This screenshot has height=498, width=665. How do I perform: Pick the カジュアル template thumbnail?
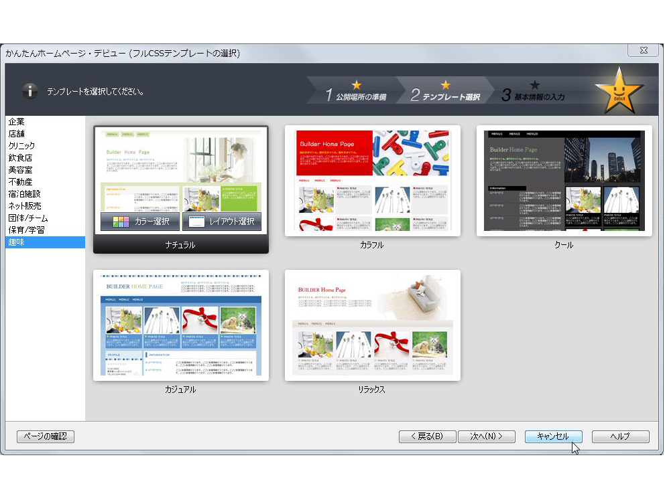coord(180,325)
